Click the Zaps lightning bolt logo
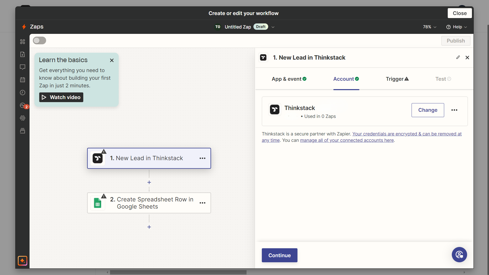 pos(24,27)
